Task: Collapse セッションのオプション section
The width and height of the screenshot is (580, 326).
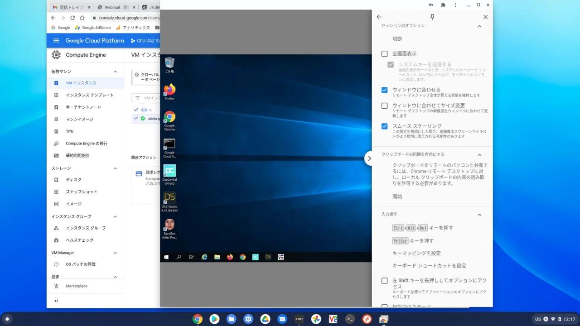Action: coord(479,26)
